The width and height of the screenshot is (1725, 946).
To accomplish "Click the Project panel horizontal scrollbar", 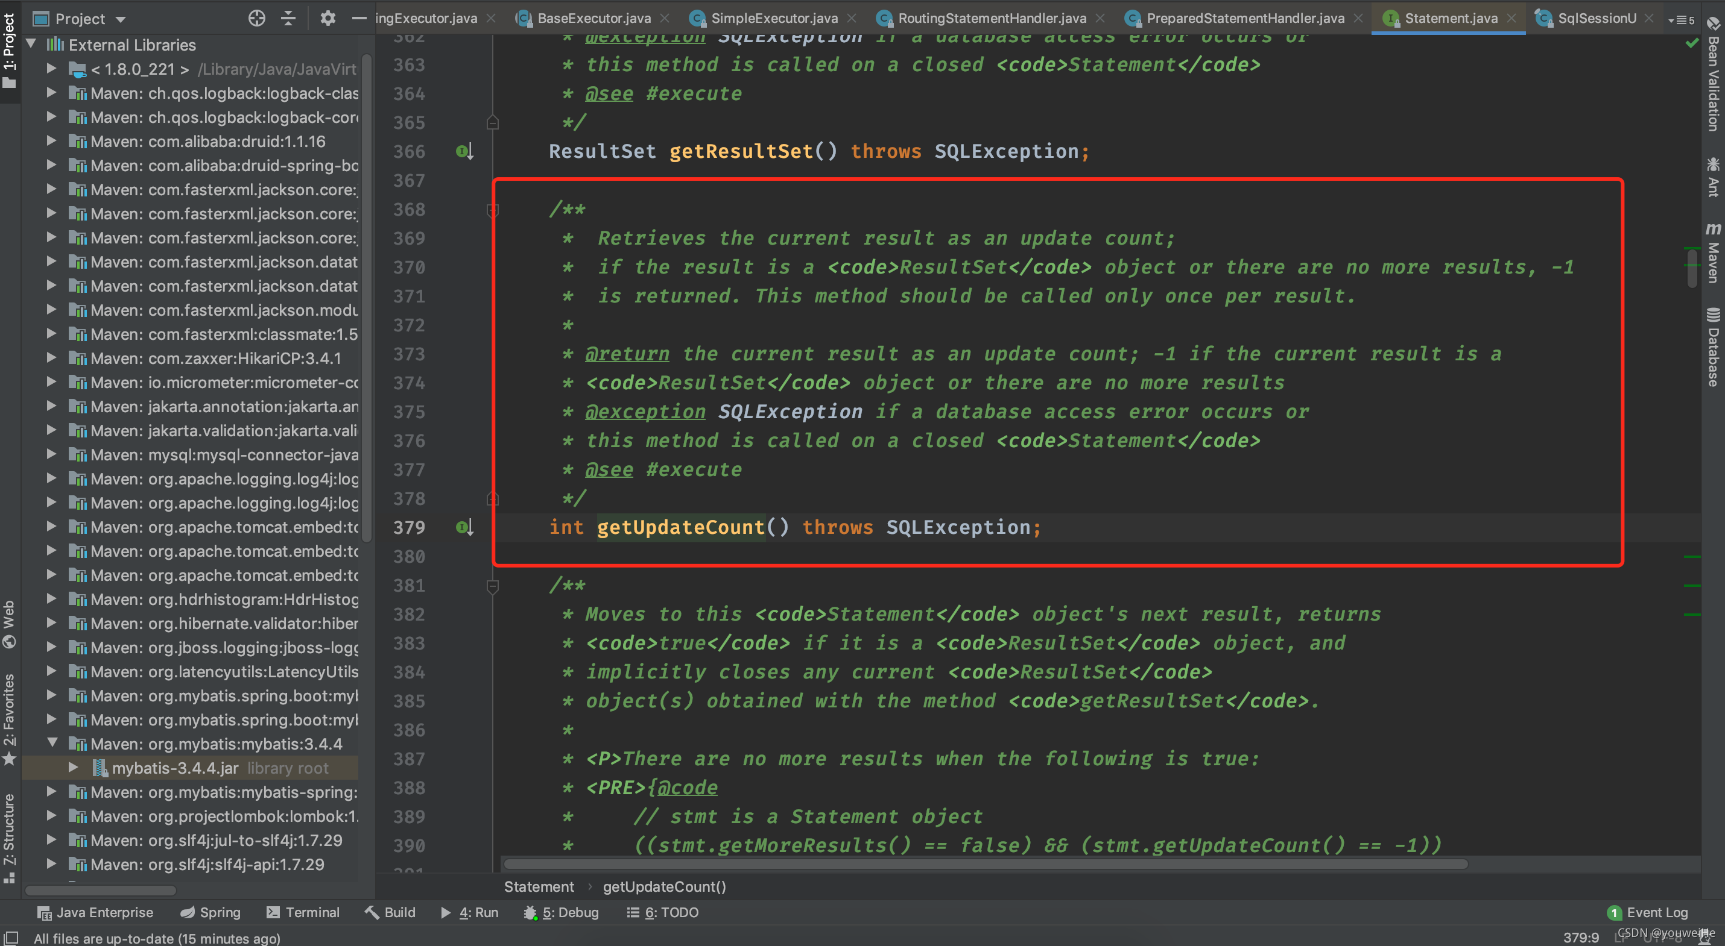I will point(101,891).
